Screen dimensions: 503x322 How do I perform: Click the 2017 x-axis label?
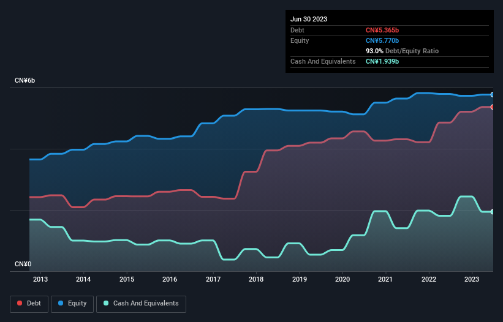click(x=213, y=279)
